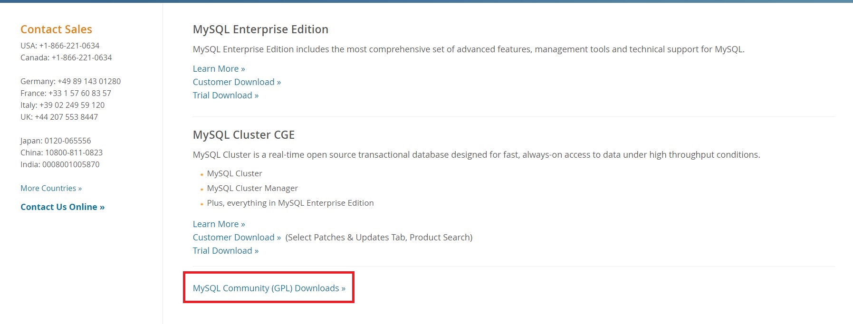Viewport: 853px width, 324px height.
Task: Open Trial Download under MySQL Enterprise Edition
Action: point(226,95)
